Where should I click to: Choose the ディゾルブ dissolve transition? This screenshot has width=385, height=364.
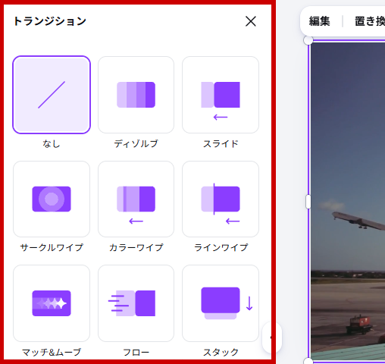point(136,95)
